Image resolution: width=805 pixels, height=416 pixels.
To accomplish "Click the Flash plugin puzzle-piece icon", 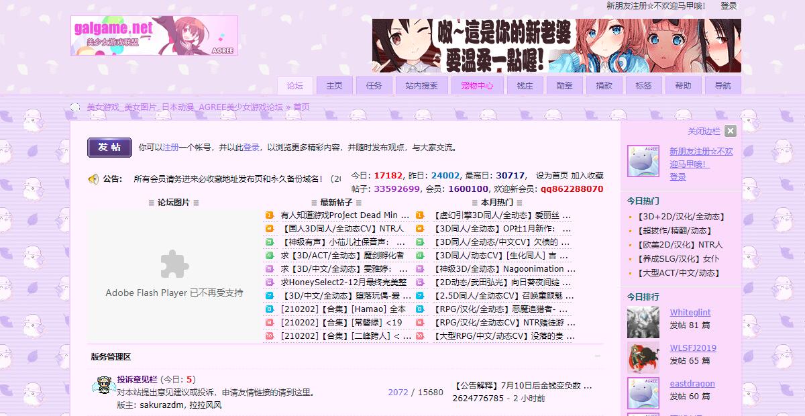I will (x=174, y=264).
